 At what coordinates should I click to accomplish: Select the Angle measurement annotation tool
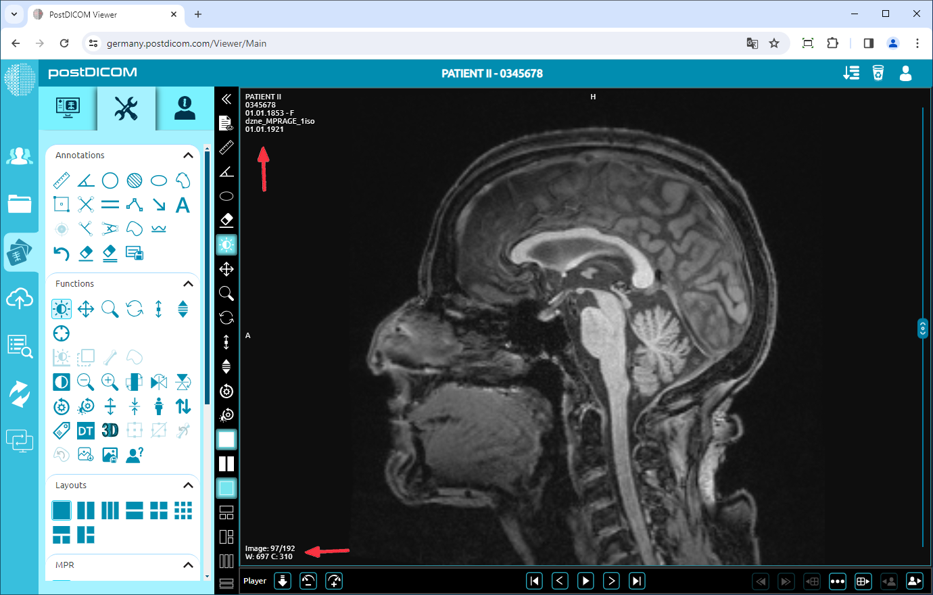pos(85,180)
